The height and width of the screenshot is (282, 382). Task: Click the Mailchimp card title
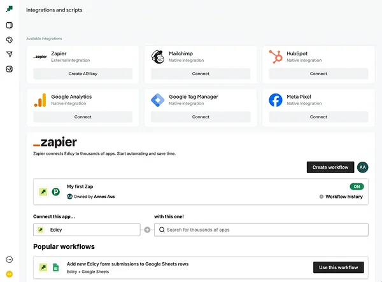pyautogui.click(x=181, y=53)
